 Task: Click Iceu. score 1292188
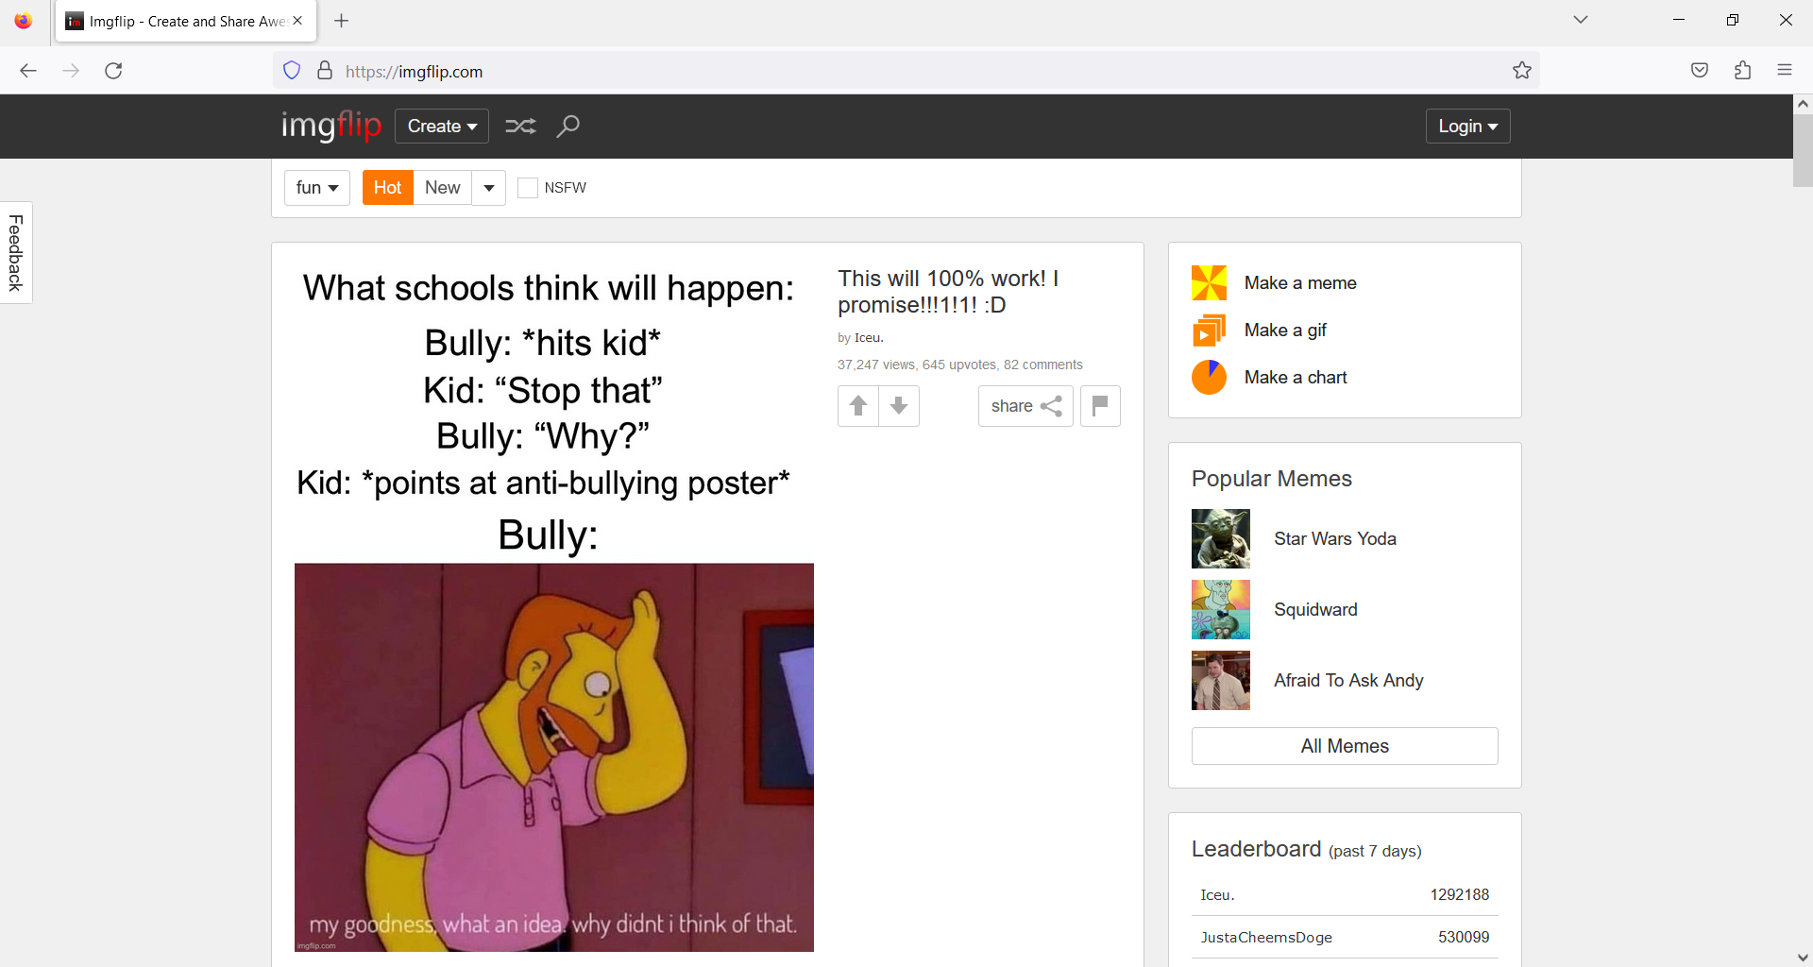pos(1460,895)
